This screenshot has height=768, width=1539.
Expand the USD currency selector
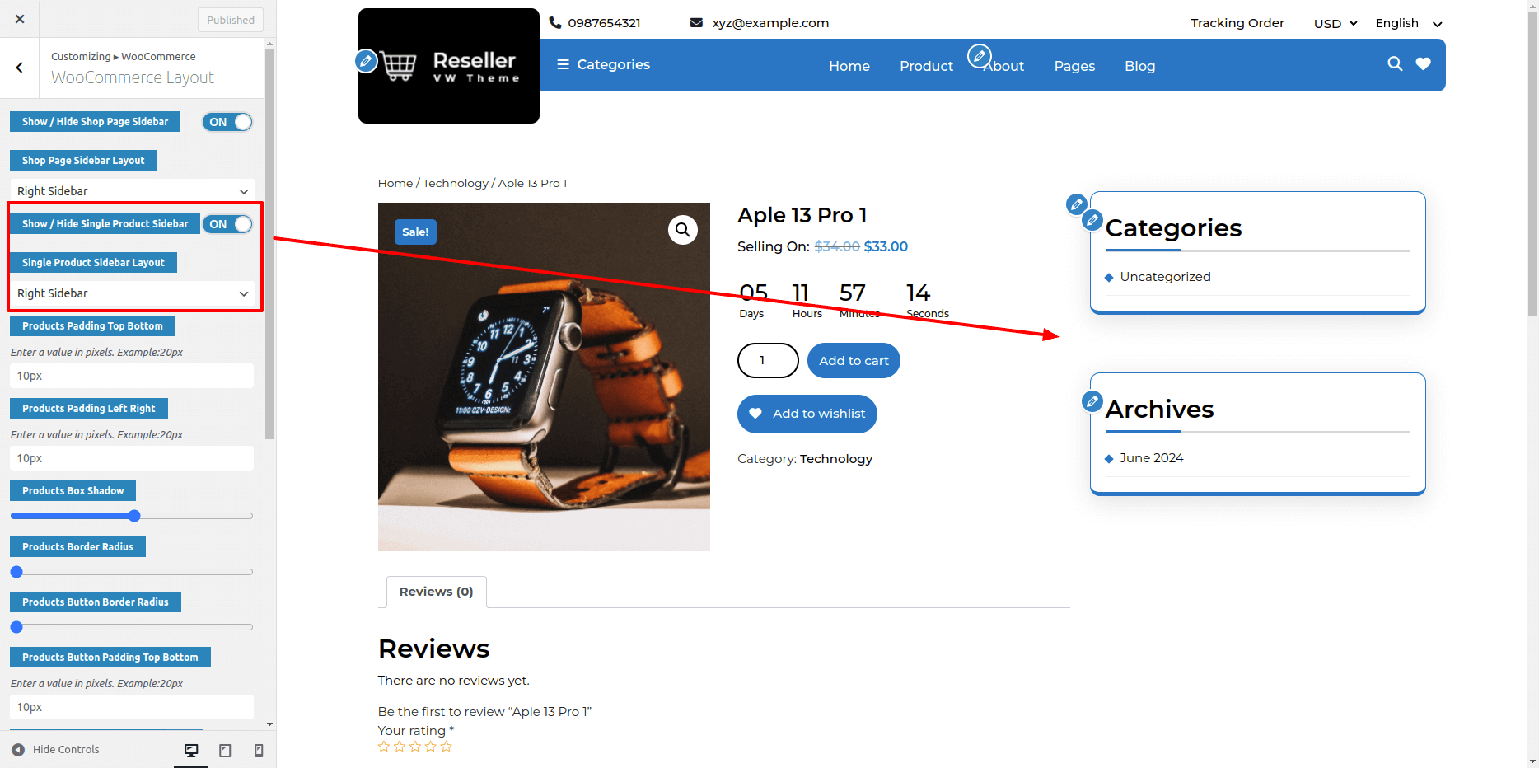pyautogui.click(x=1335, y=24)
